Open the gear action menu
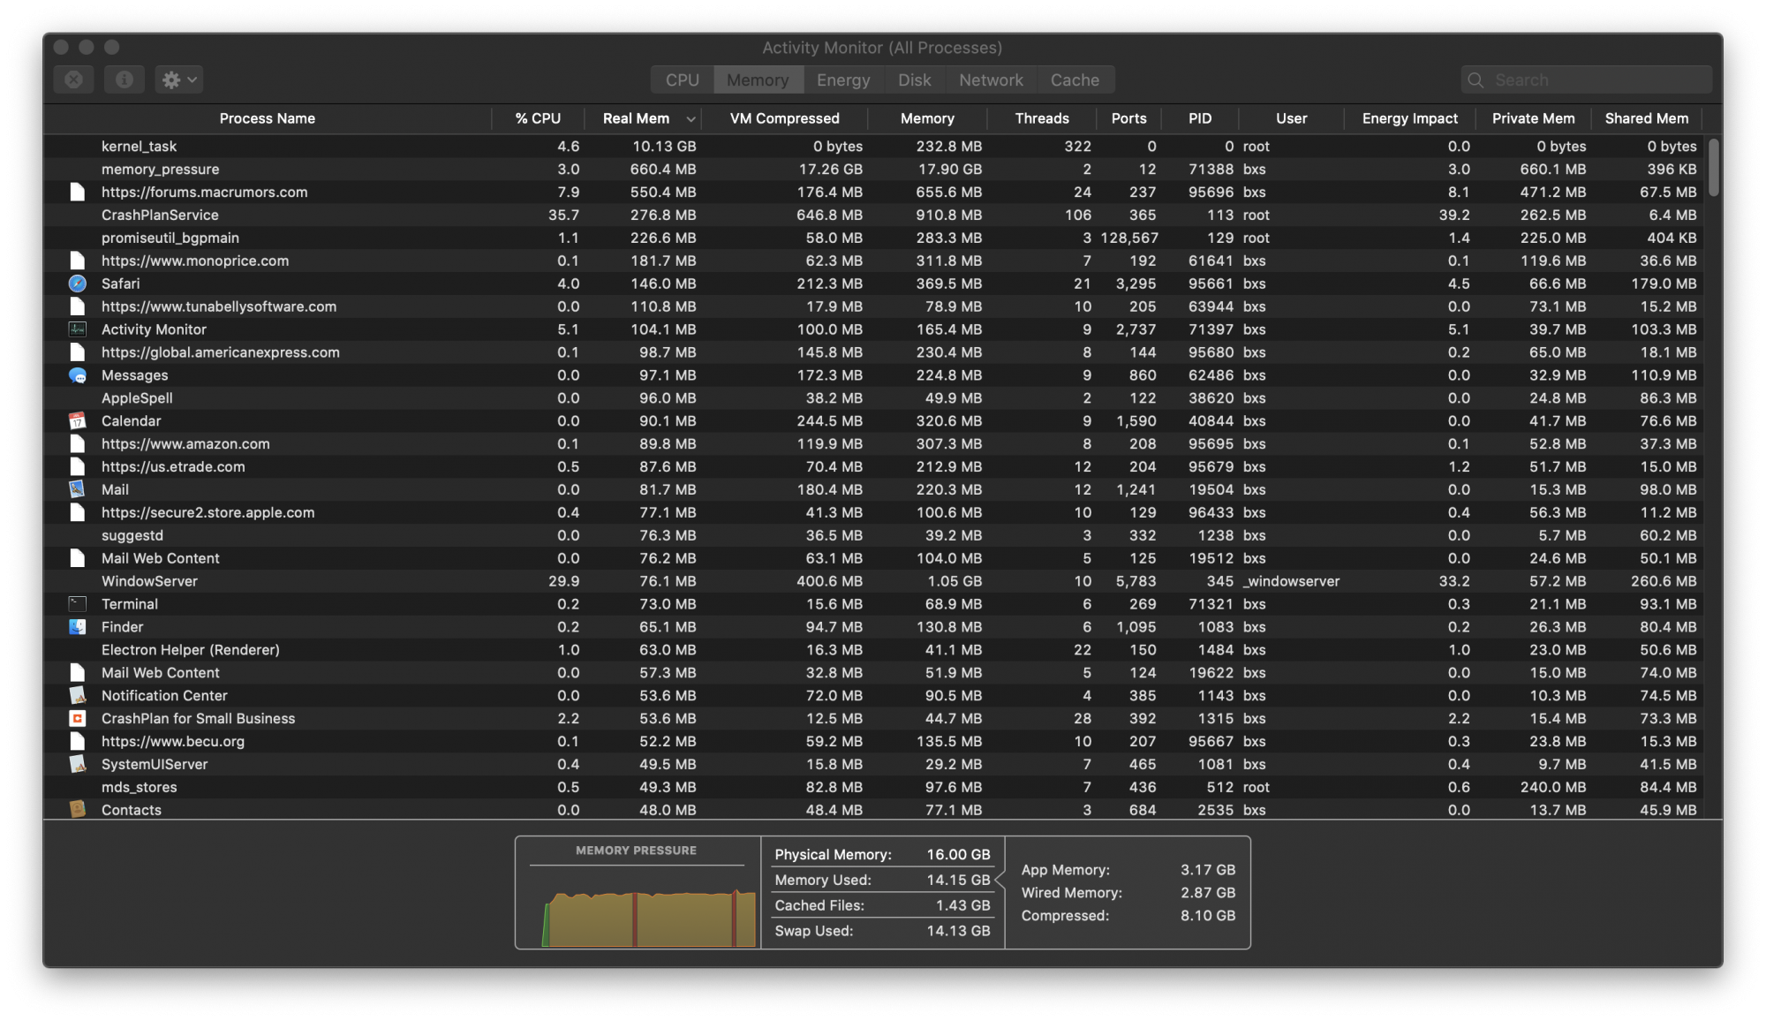Screen dimensions: 1766x1021 click(x=178, y=79)
